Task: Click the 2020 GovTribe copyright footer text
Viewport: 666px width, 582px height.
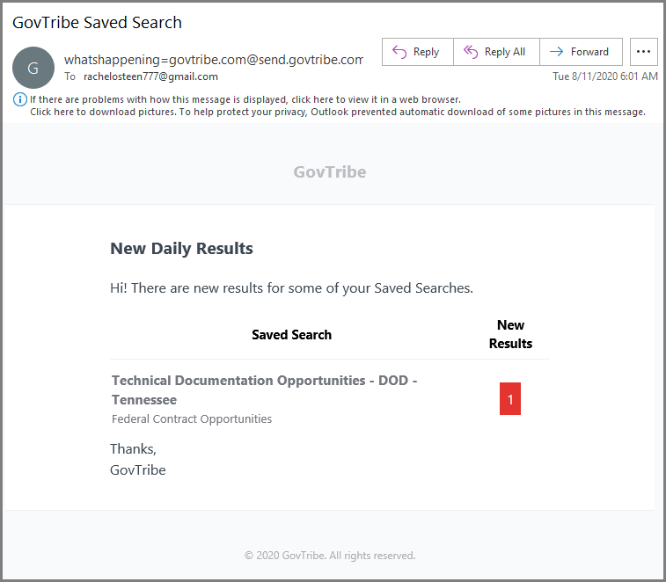Action: click(x=330, y=556)
